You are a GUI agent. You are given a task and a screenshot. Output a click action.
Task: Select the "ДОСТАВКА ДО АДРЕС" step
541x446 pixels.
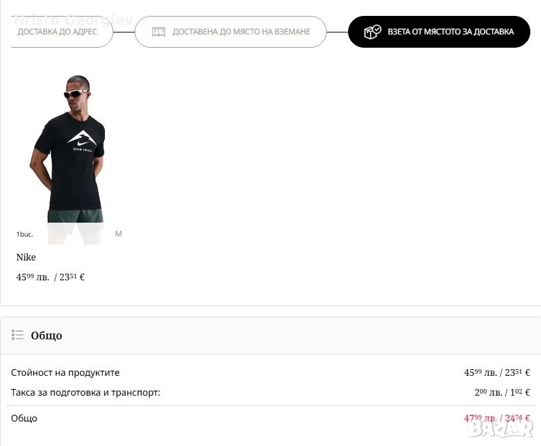point(57,32)
